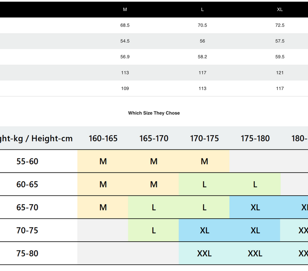Select XL cell for 70-75 kg, 170-175 cm
308x271 pixels.
point(204,230)
